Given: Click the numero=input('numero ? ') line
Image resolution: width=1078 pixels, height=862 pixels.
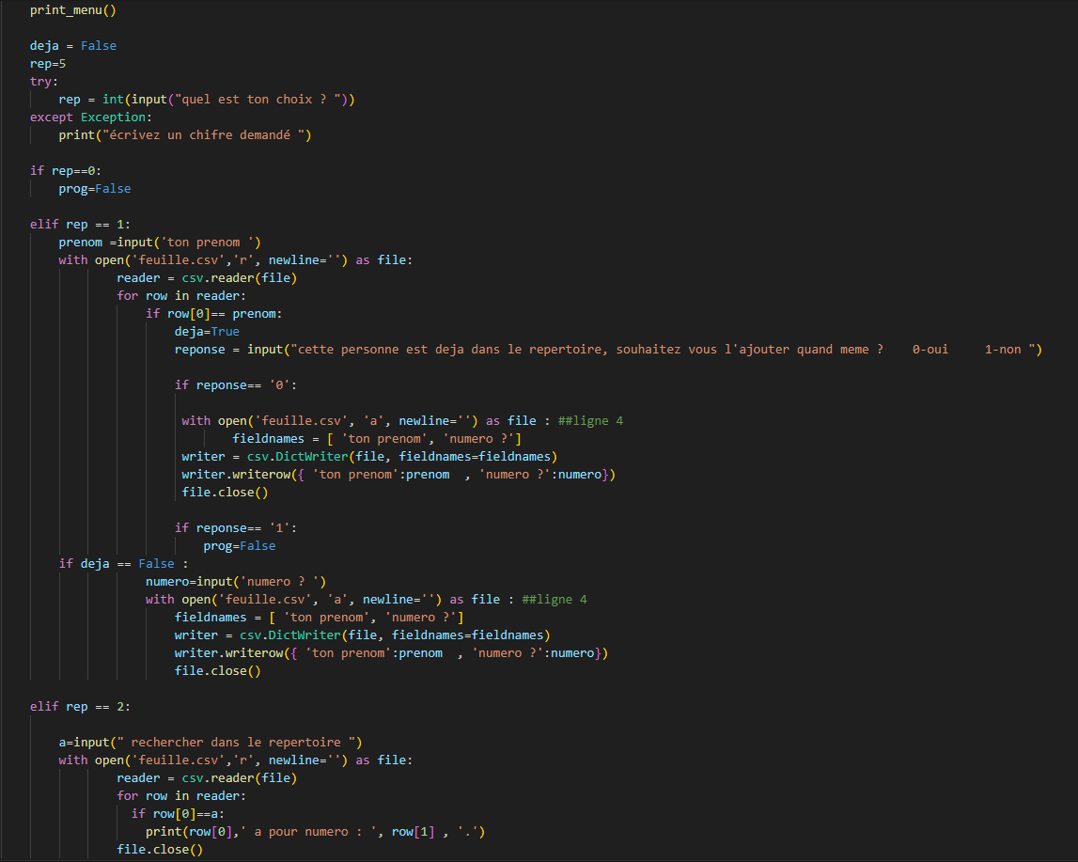Looking at the screenshot, I should tap(235, 582).
